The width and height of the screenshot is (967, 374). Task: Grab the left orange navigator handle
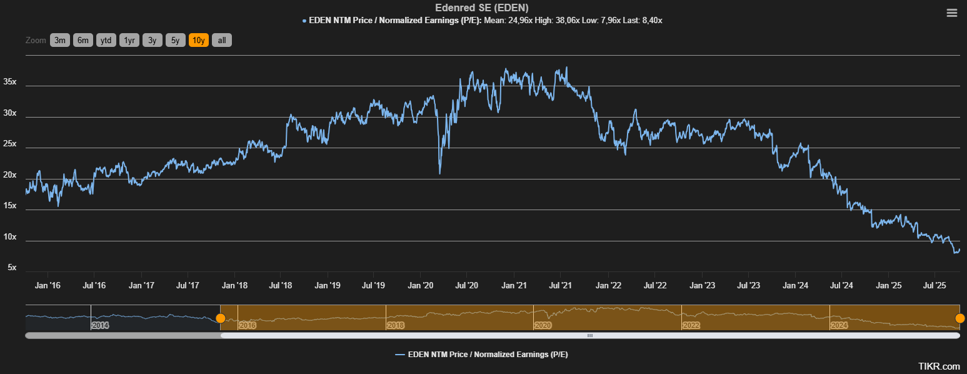tap(220, 318)
